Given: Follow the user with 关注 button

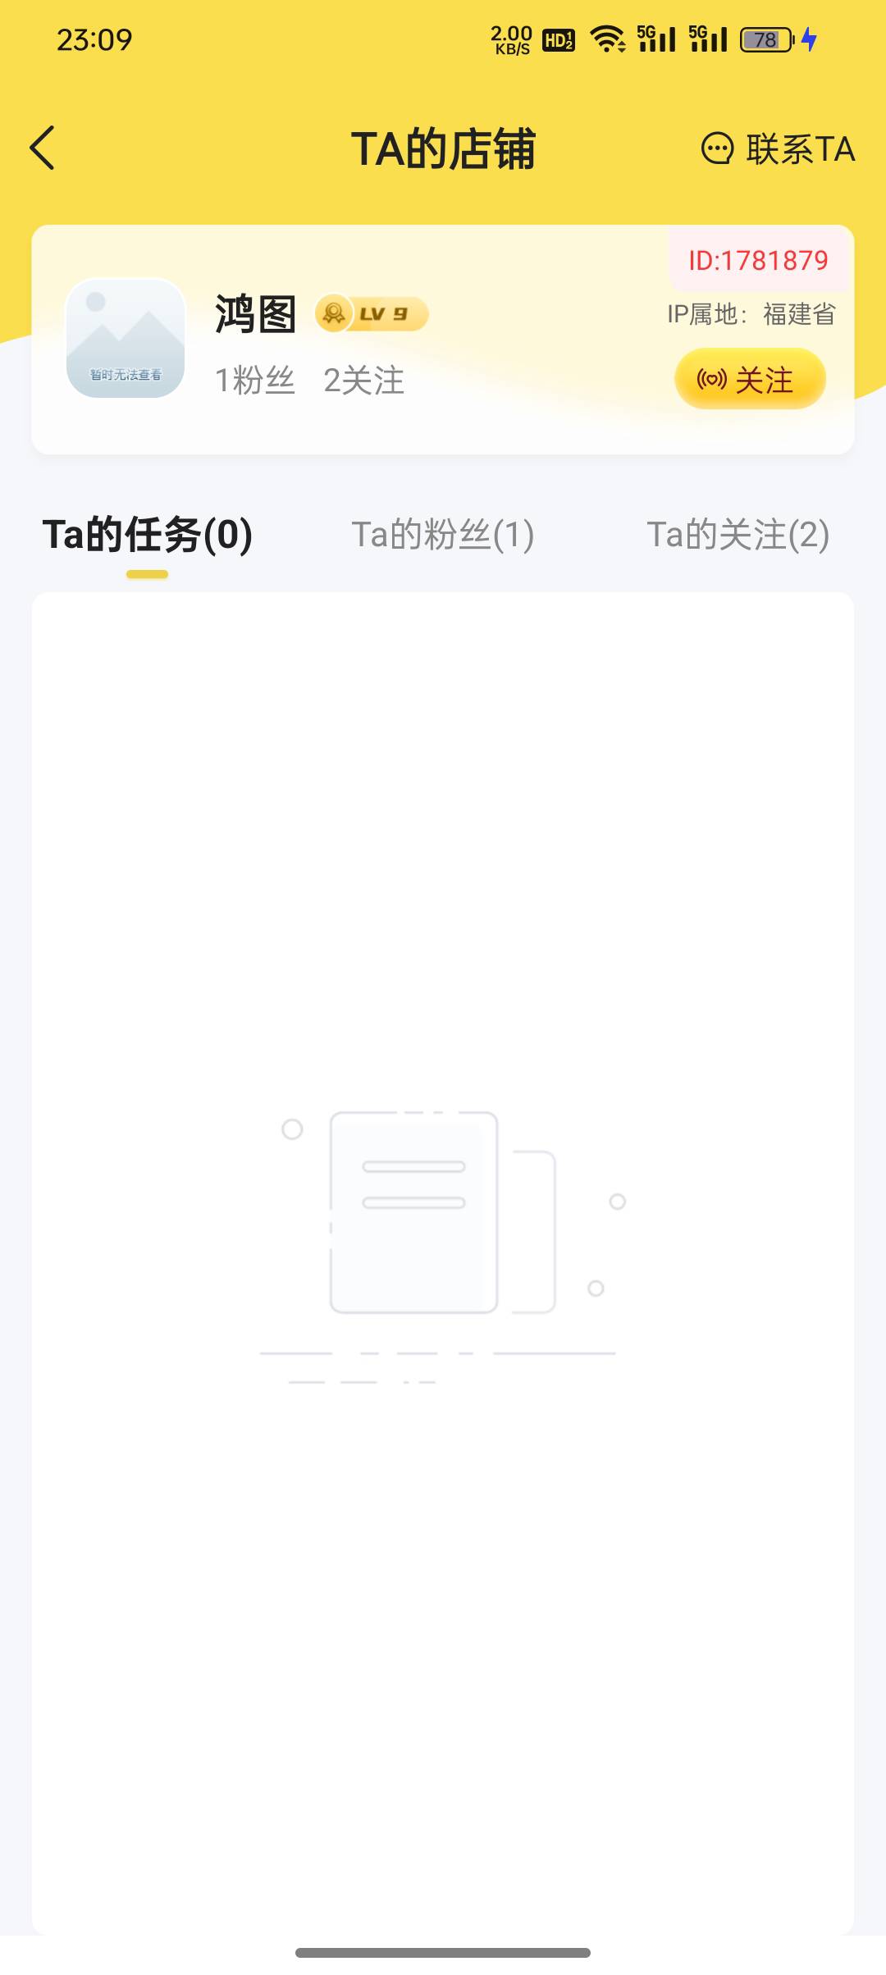Looking at the screenshot, I should tap(750, 379).
